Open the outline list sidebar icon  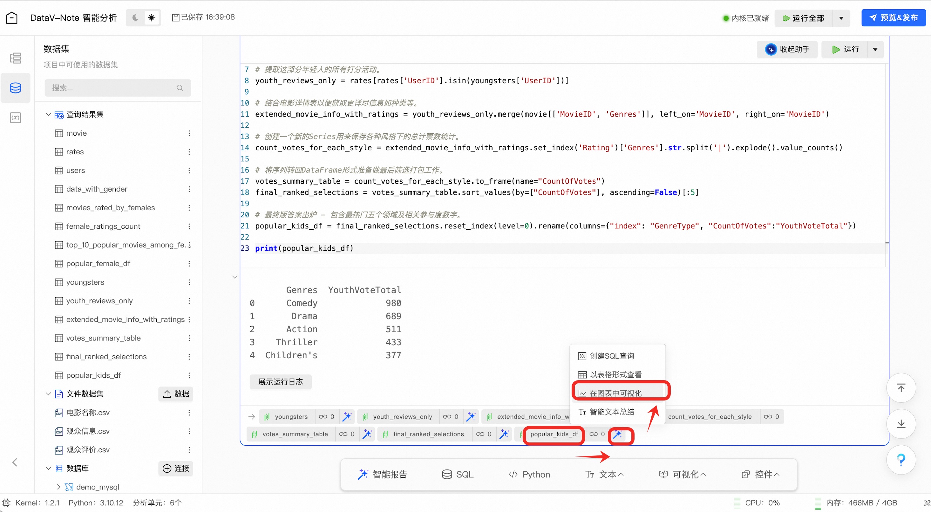tap(15, 58)
